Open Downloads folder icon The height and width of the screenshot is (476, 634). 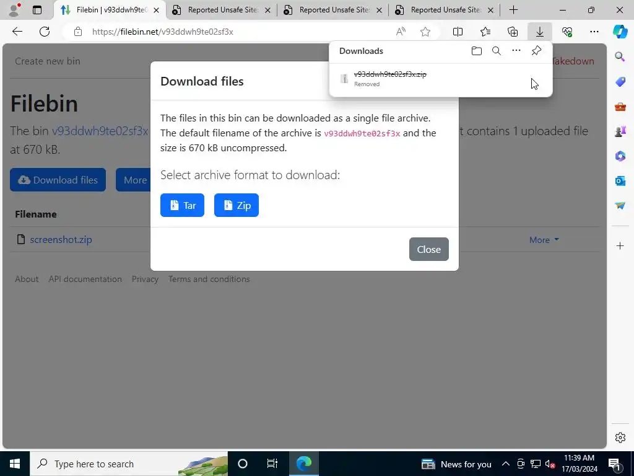coord(477,51)
